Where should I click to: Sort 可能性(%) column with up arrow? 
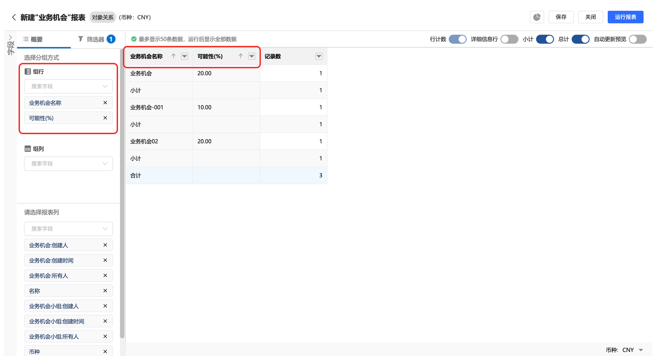click(x=240, y=56)
